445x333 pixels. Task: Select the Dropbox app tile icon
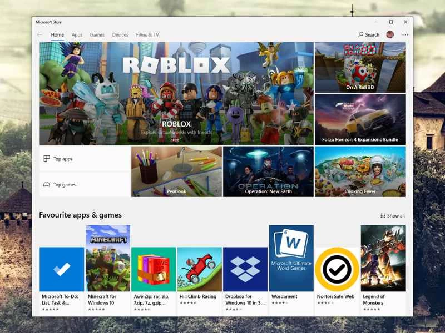coord(245,269)
